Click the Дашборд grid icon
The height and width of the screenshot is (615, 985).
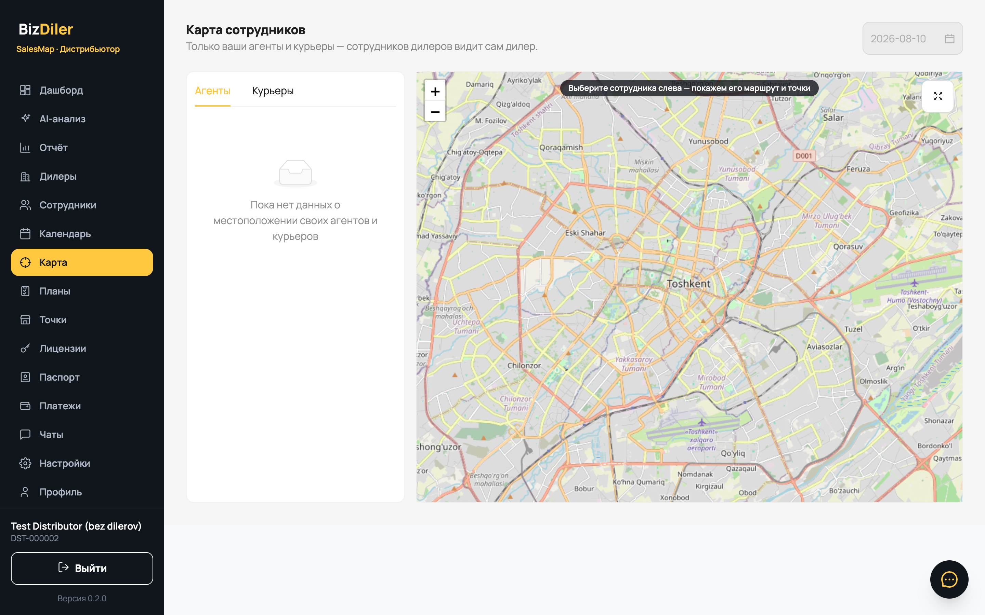click(x=25, y=90)
